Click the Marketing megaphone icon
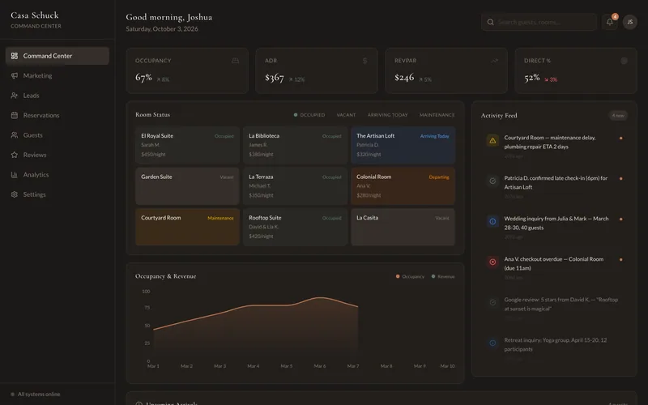The height and width of the screenshot is (405, 648). tap(15, 75)
